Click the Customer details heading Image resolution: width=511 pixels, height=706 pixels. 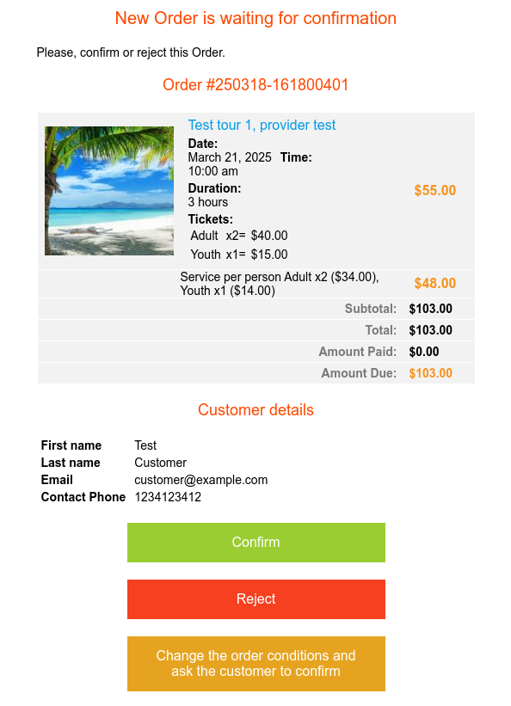point(255,409)
